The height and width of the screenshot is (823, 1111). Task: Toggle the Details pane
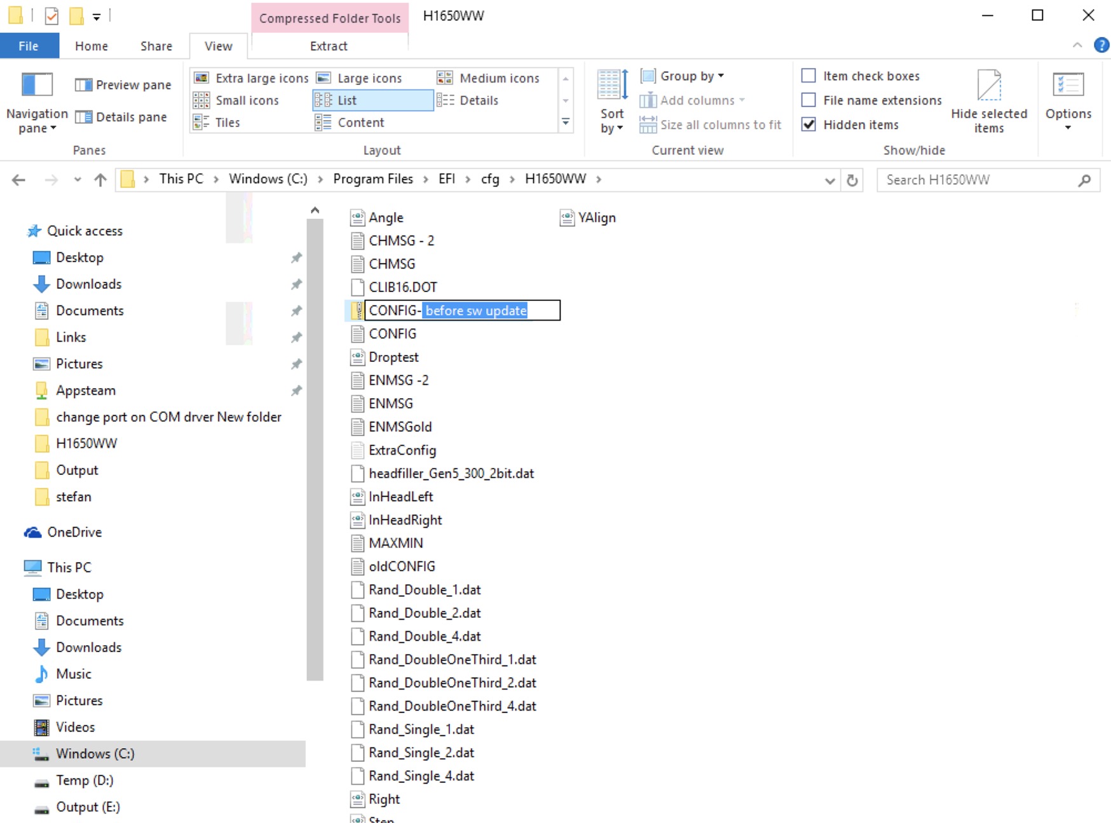(x=121, y=117)
